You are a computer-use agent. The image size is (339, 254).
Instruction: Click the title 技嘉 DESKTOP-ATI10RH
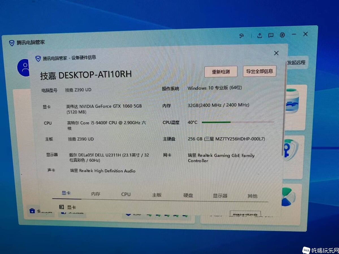(86, 75)
